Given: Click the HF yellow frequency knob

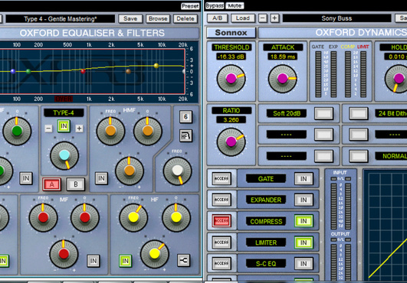Looking at the screenshot, I should [x=133, y=218].
